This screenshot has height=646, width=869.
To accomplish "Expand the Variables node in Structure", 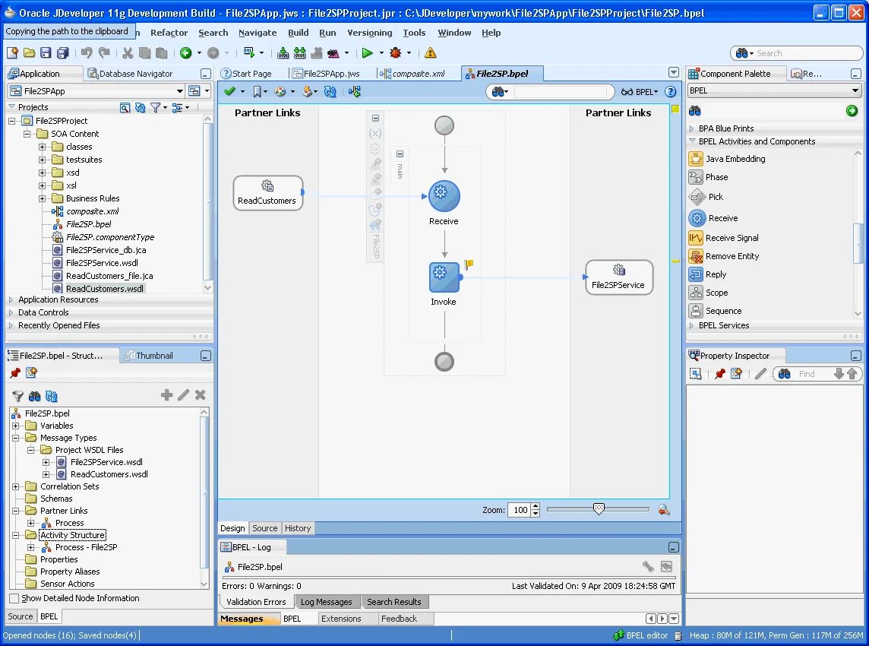I will click(16, 426).
